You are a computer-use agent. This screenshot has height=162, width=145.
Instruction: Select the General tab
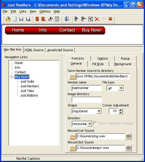tap(76, 63)
